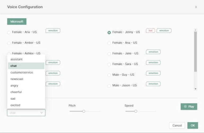Collapse the chat style dropdown arrow
Screen dimensions: 204x133
(x=42, y=113)
